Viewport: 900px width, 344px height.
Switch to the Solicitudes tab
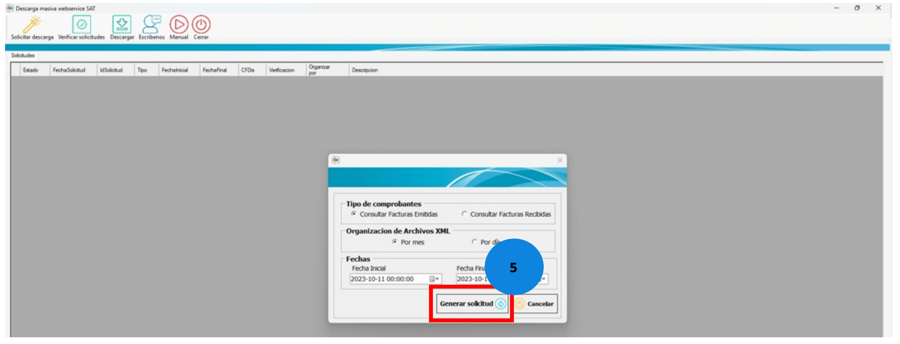tap(23, 56)
